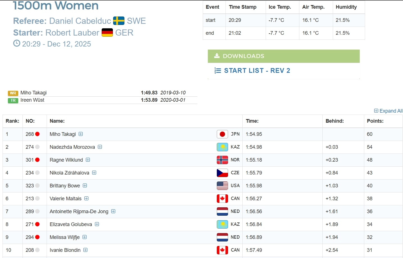Viewport: 403px width, 258px height.
Task: Click the Canada flag in Valerie Maltais's row
Action: pyautogui.click(x=222, y=199)
